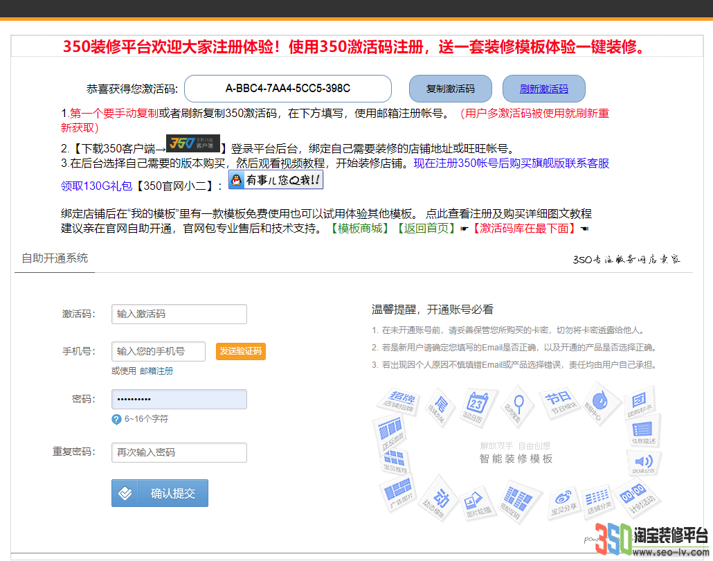Select the 自助开通系统 tab
713x561 pixels.
[55, 258]
